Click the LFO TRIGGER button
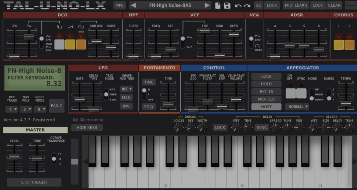Viewport: 357px width, 190px height. [x=34, y=182]
